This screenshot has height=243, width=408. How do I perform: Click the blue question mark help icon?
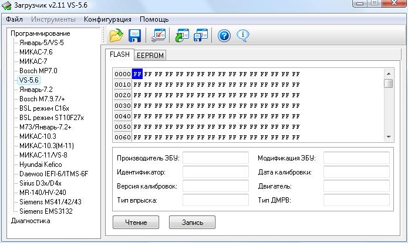[224, 36]
